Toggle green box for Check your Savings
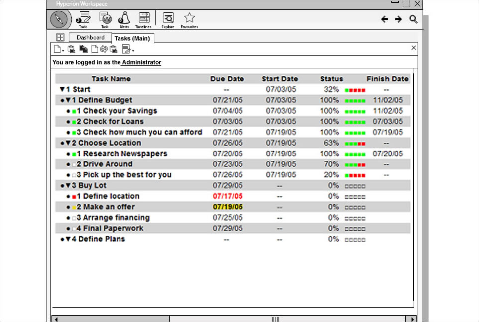479x322 pixels. 74,112
